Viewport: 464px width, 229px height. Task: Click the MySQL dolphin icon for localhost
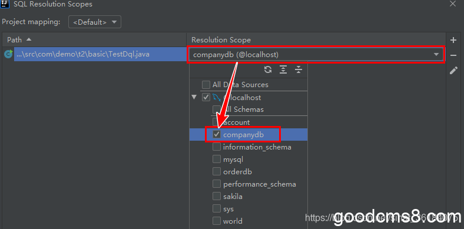click(217, 97)
